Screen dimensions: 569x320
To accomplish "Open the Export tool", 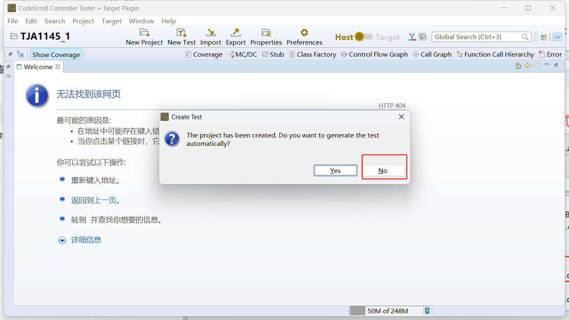I will pos(236,33).
